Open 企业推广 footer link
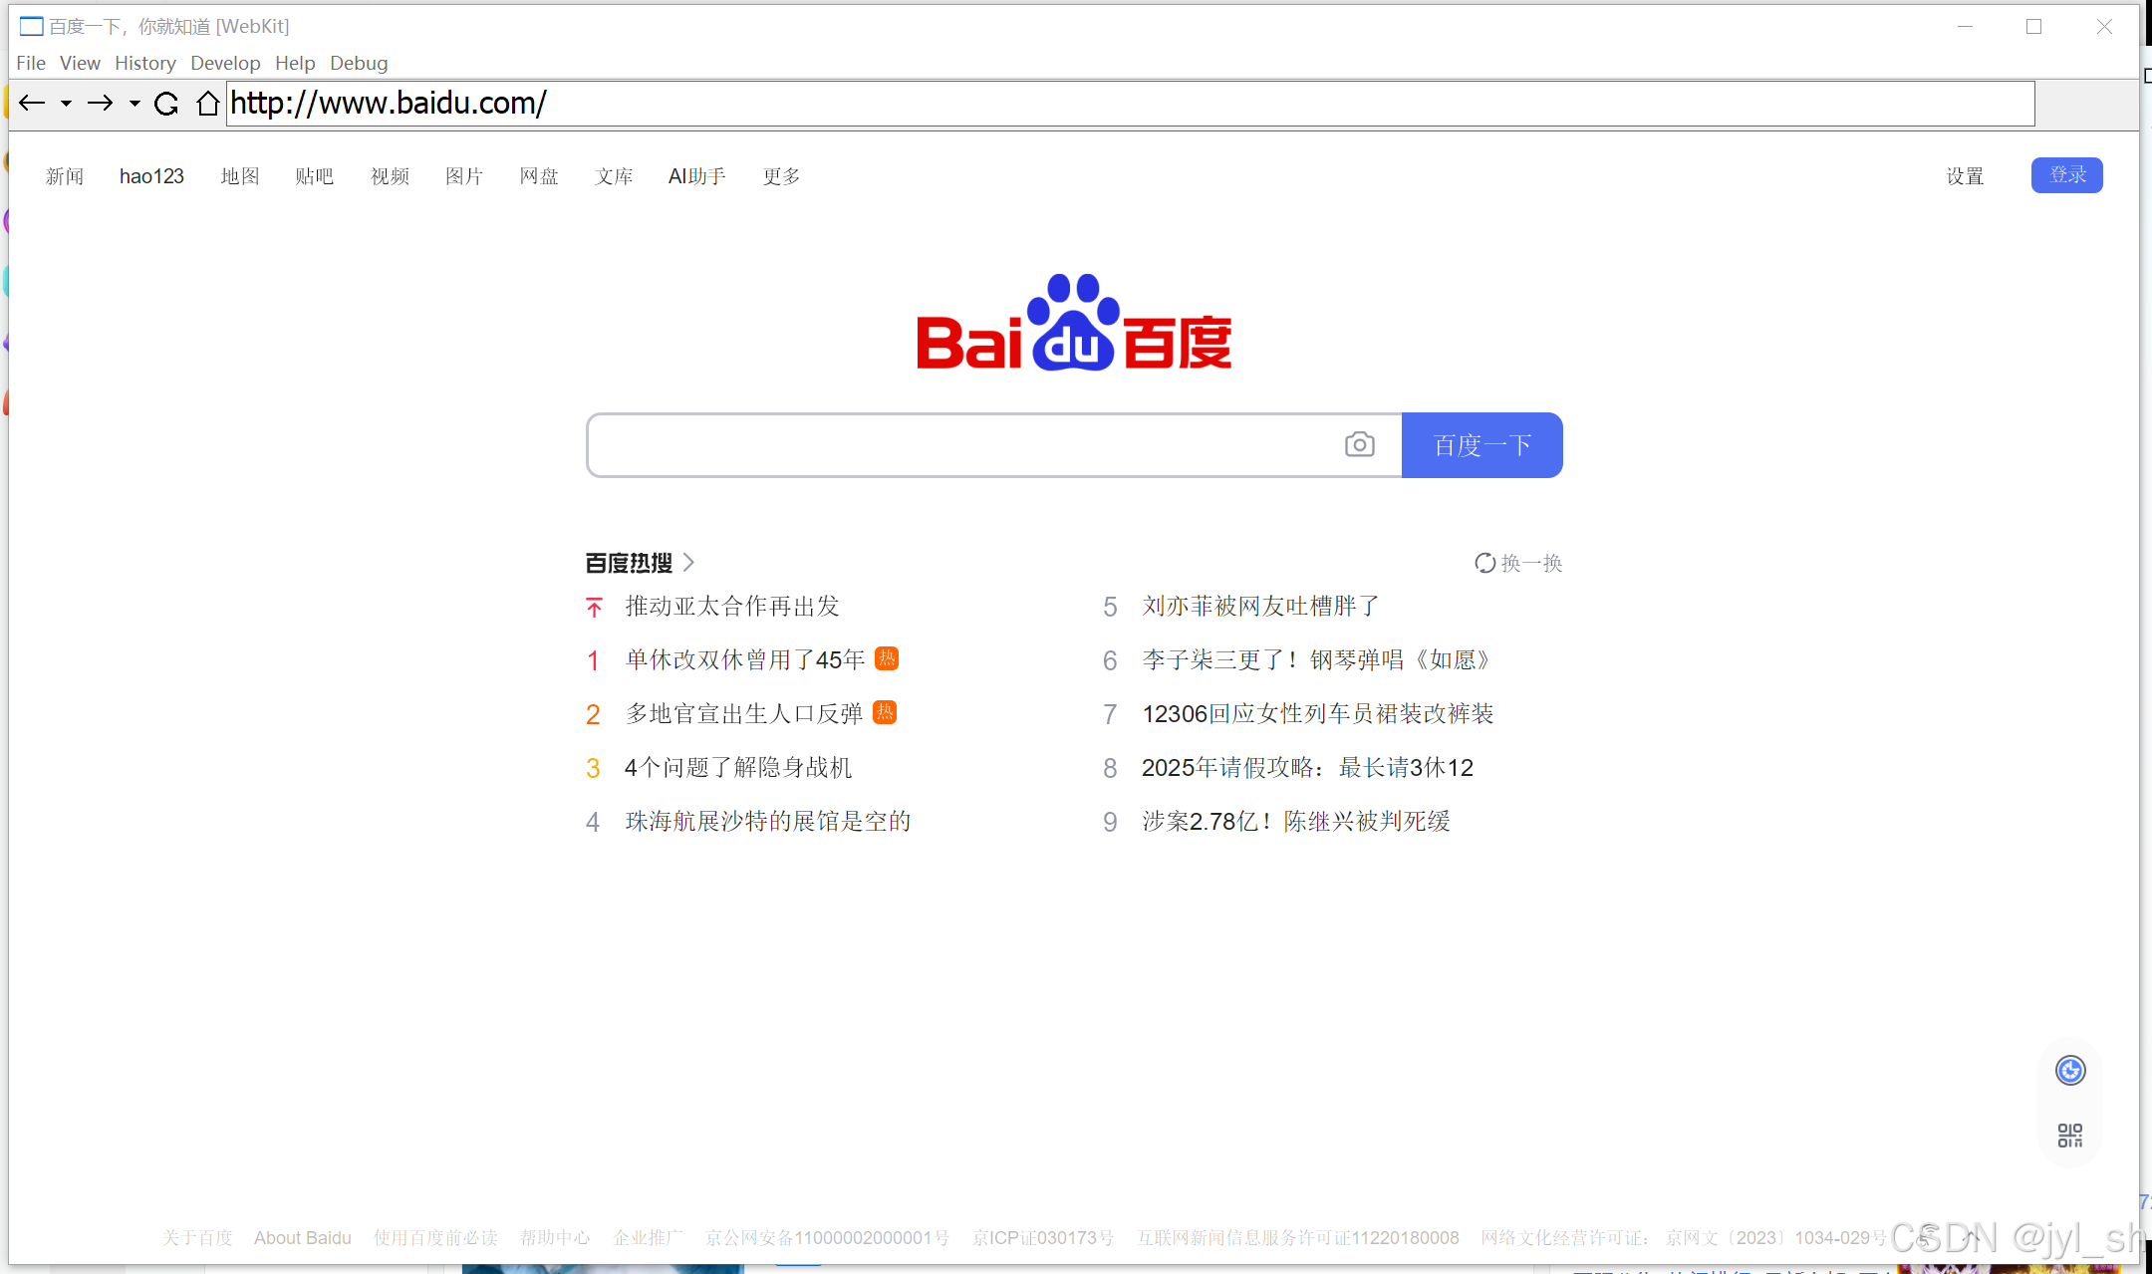Screen dimensions: 2152x1274 (649, 1238)
